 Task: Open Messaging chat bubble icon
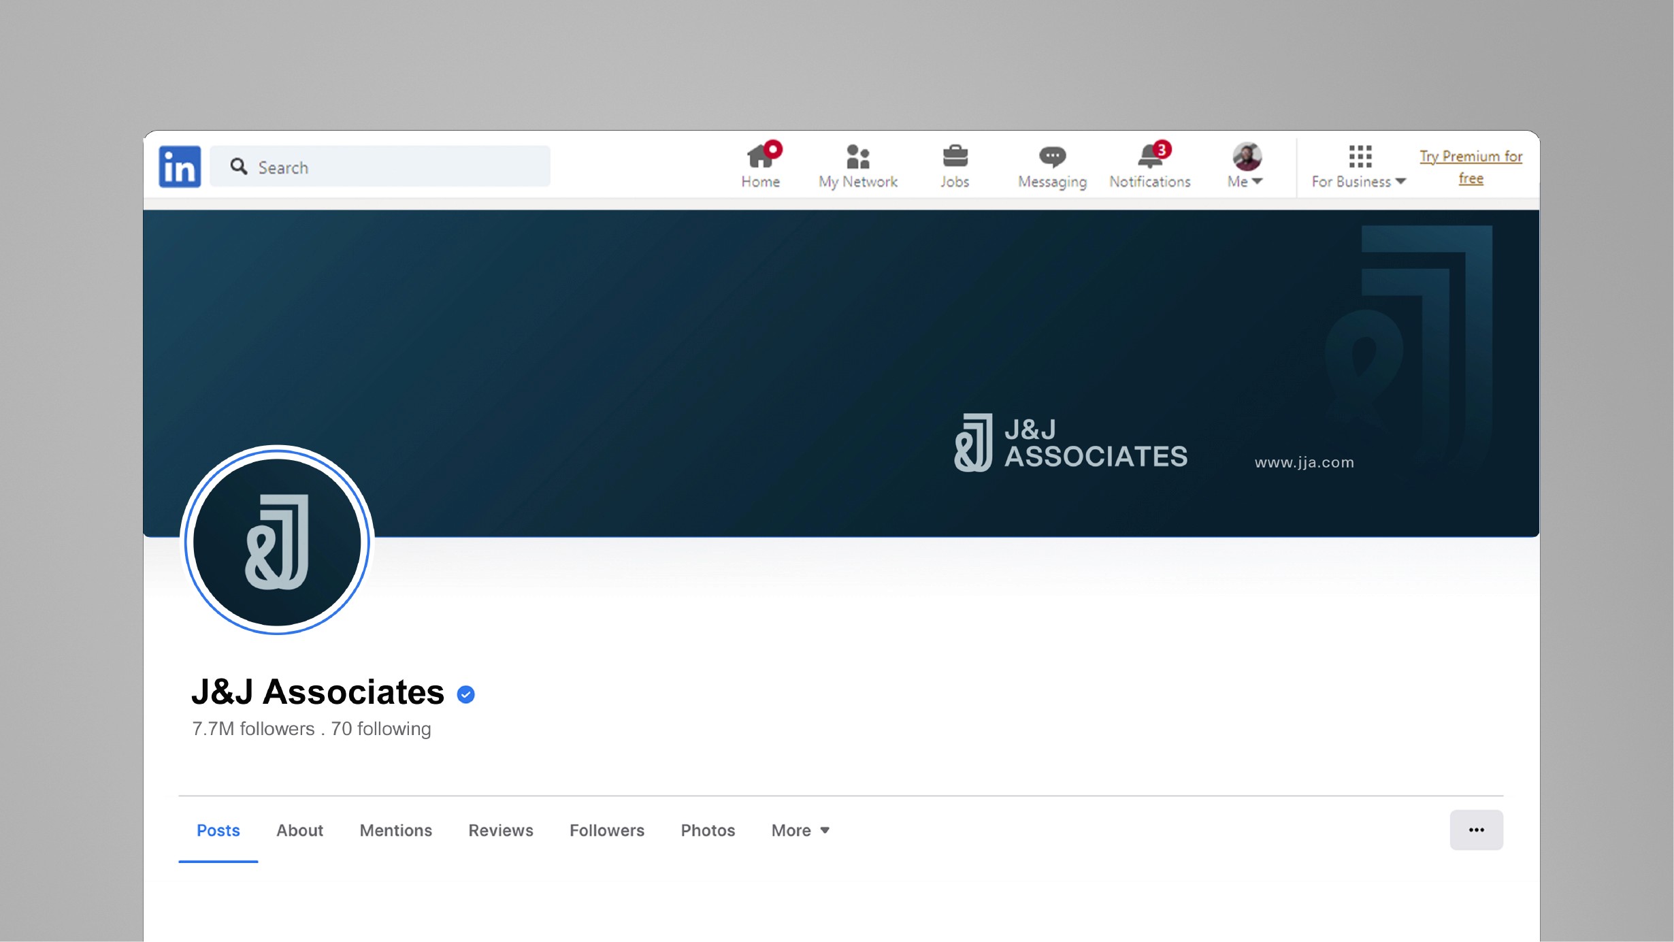[1052, 157]
